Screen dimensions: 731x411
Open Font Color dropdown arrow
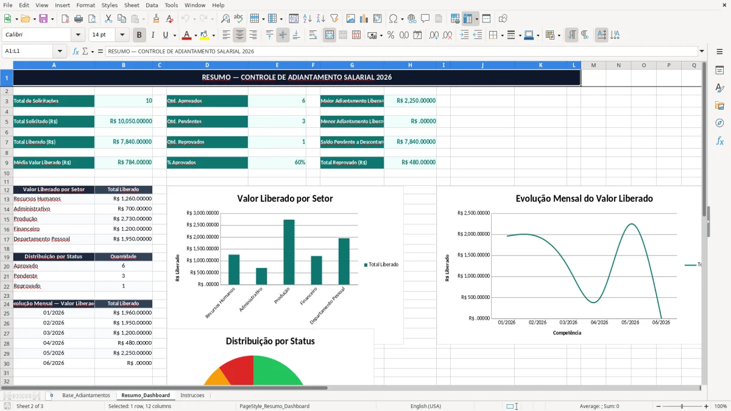point(195,35)
